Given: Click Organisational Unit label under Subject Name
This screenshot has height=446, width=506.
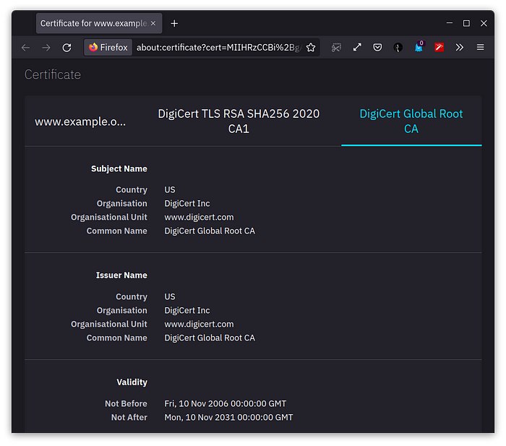Looking at the screenshot, I should click(109, 217).
